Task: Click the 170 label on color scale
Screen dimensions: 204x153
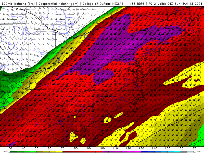Action: tap(194, 148)
